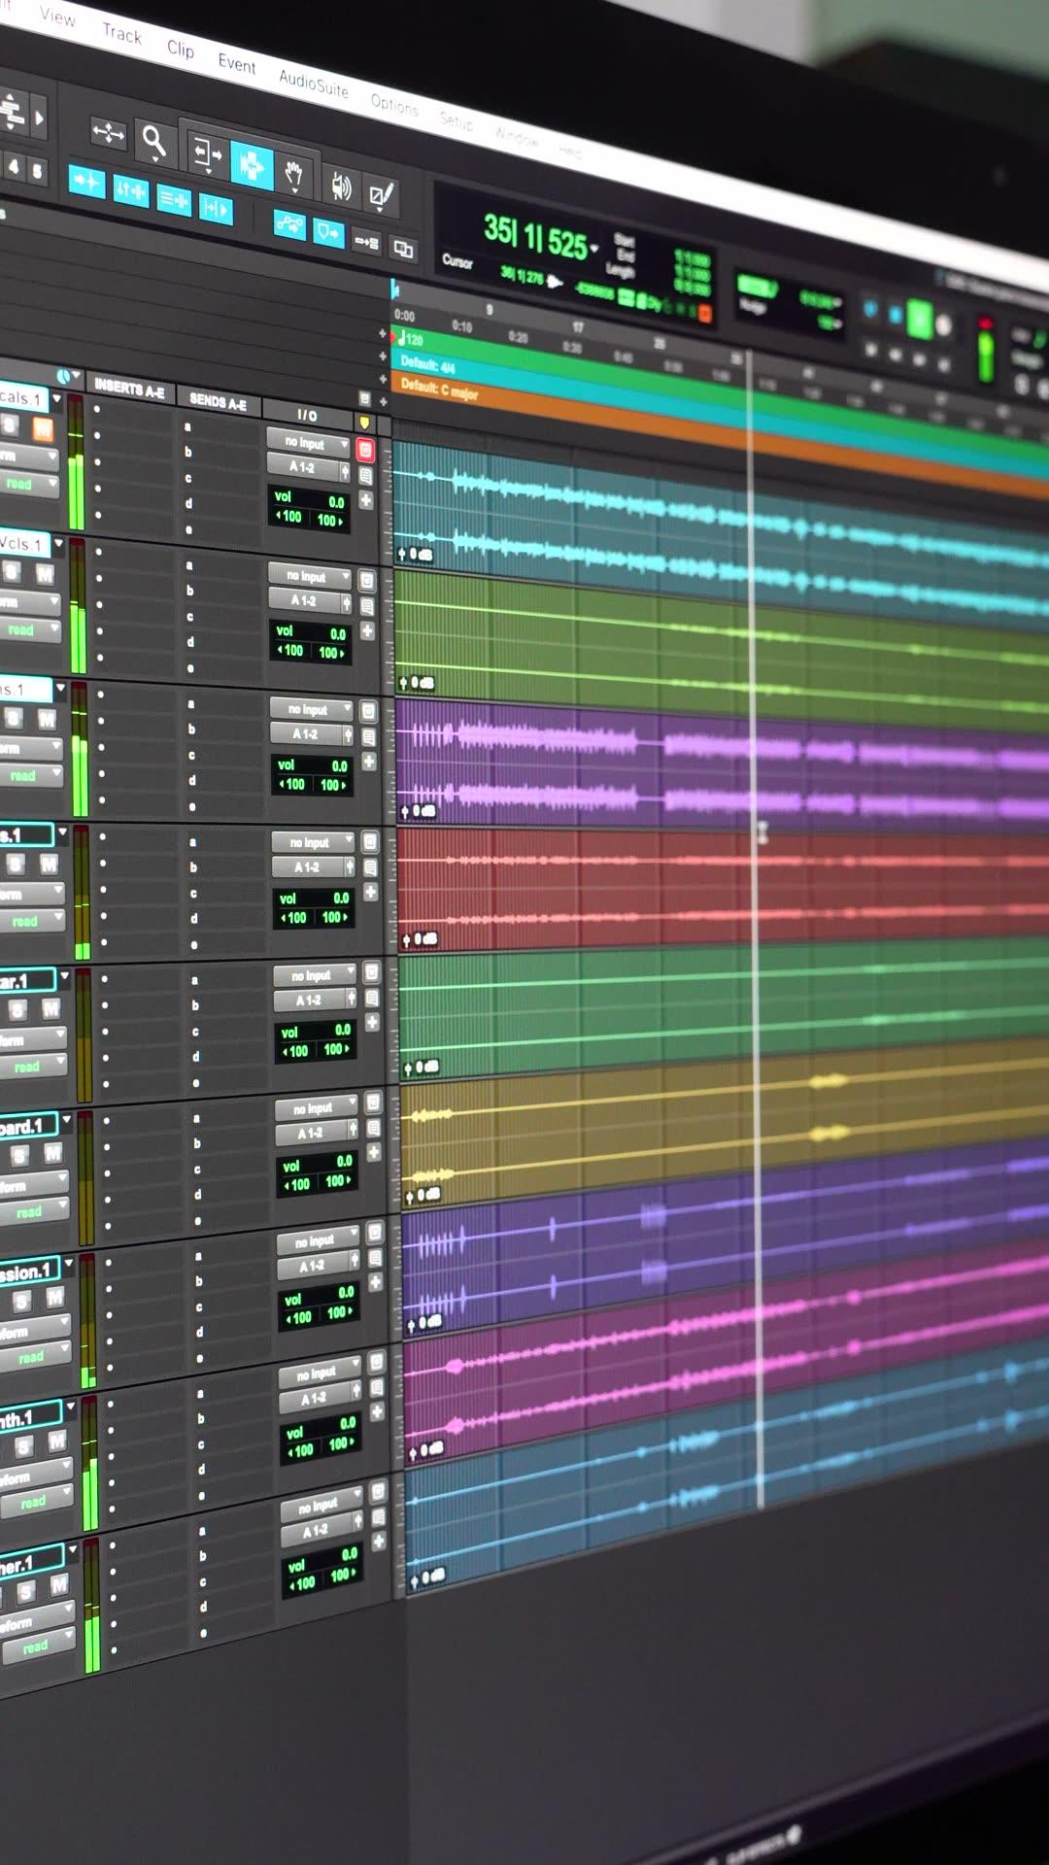Click the cyan Automation Follows Edit nodes icon
The width and height of the screenshot is (1049, 1865).
pos(289,225)
